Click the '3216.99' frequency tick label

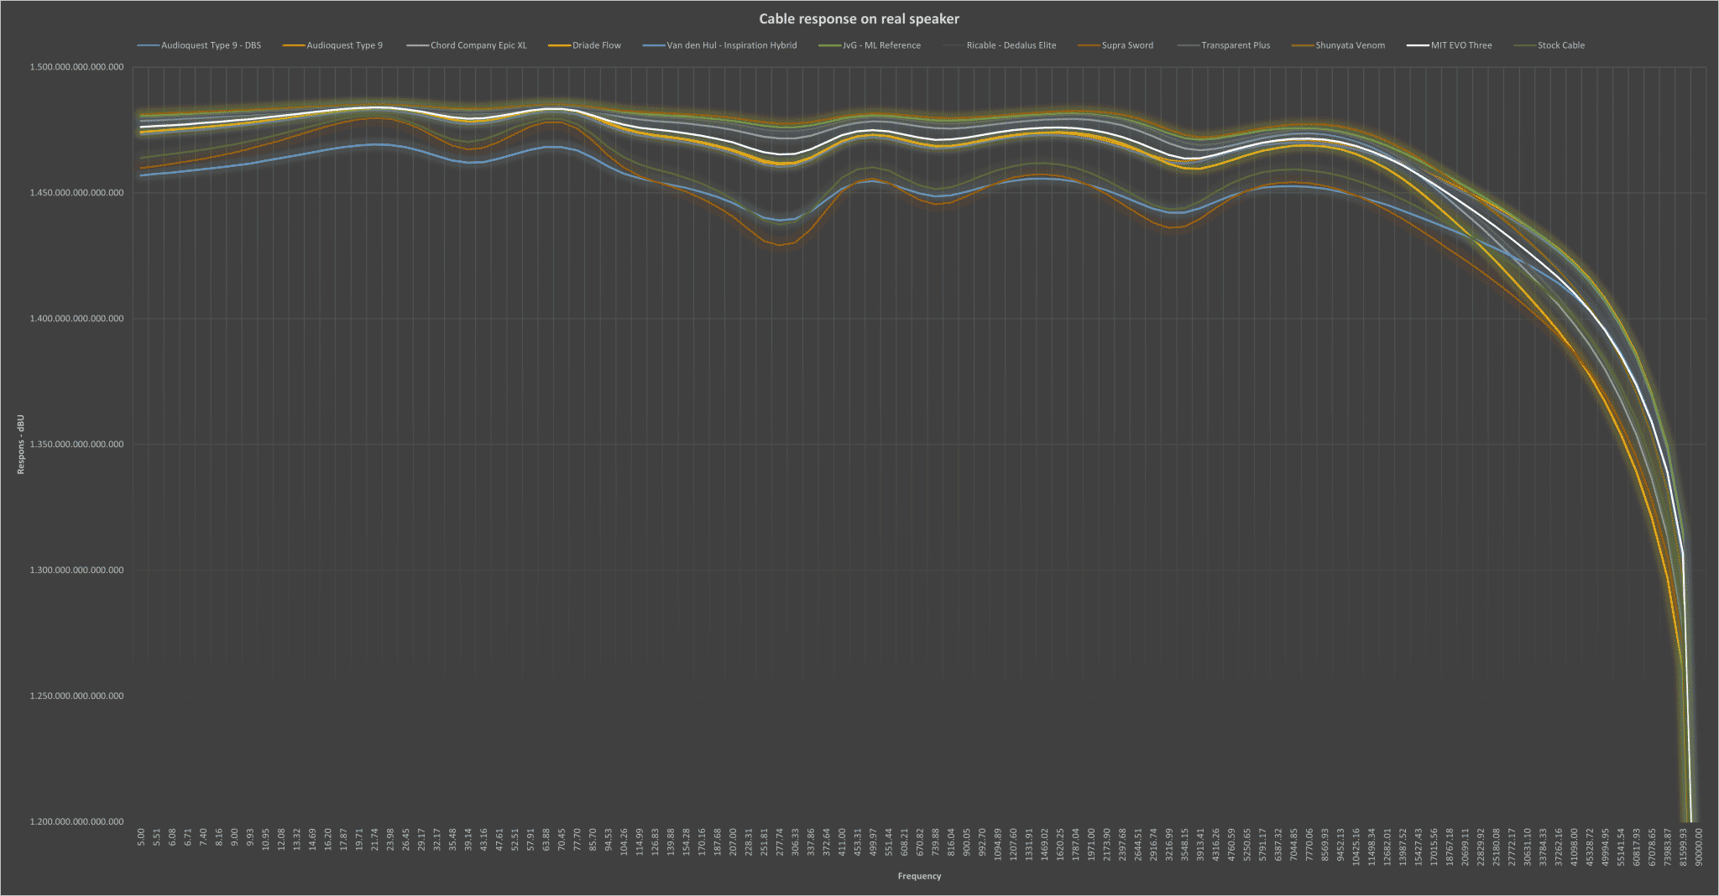coord(1168,846)
